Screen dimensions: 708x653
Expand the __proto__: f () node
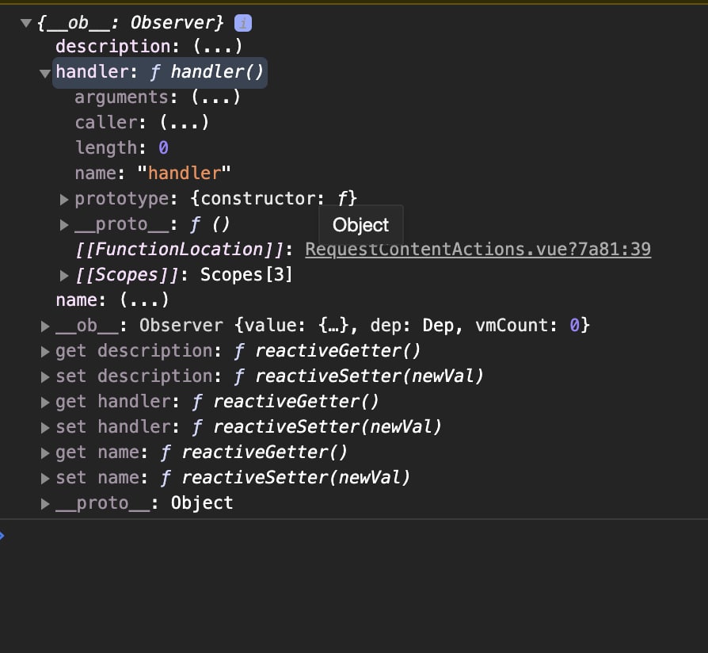[x=64, y=224]
